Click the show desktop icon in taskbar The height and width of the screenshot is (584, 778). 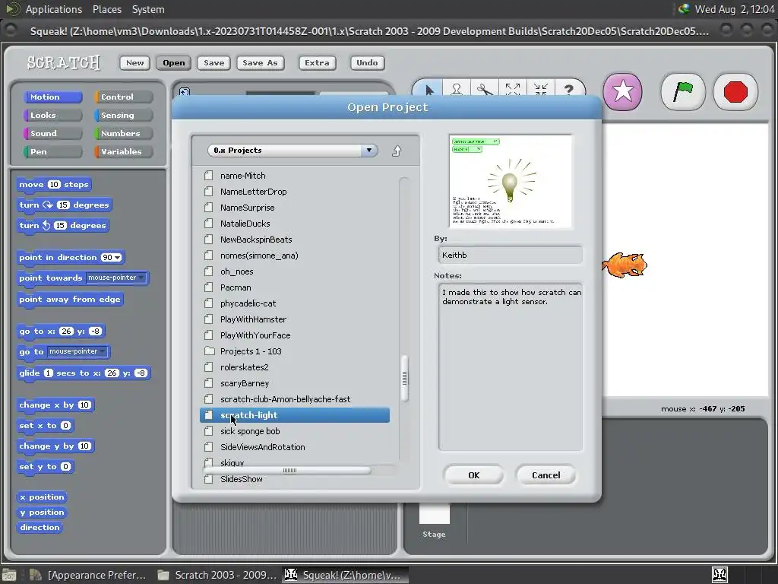[x=9, y=575]
